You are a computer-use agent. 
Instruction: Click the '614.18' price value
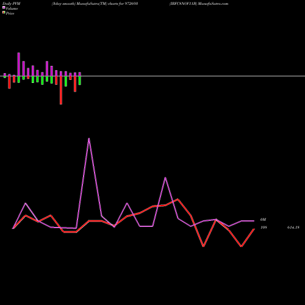click(x=293, y=228)
